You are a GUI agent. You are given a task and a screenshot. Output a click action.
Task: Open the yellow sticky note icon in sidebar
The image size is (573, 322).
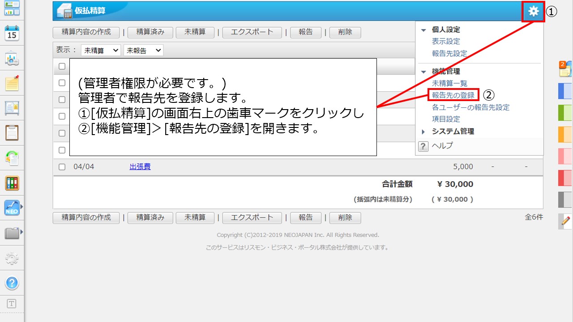coord(12,83)
